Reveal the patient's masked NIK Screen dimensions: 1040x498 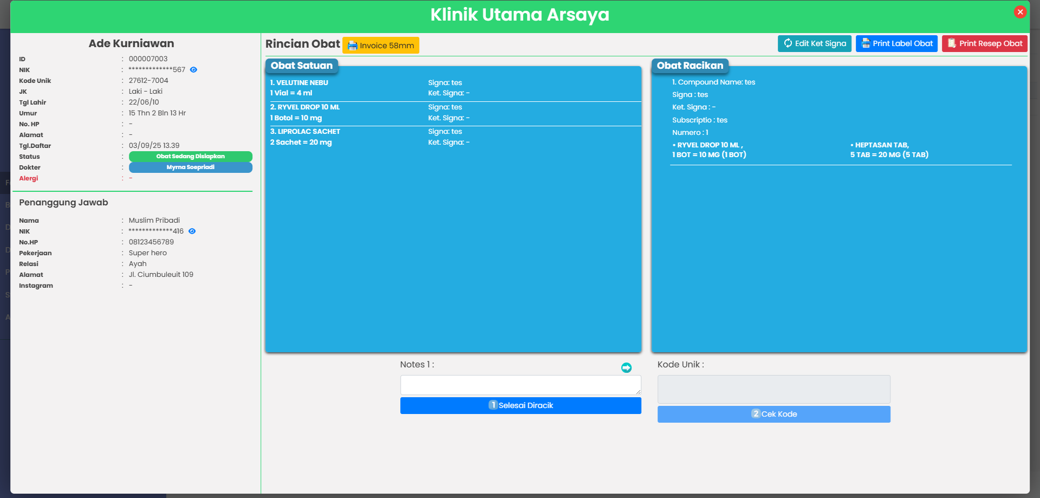(193, 70)
